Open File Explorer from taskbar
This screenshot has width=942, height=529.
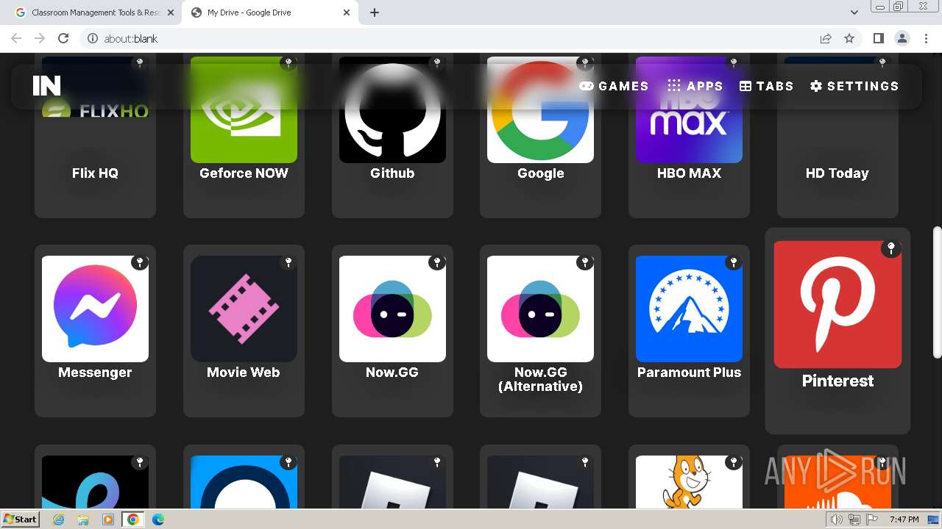[x=83, y=519]
